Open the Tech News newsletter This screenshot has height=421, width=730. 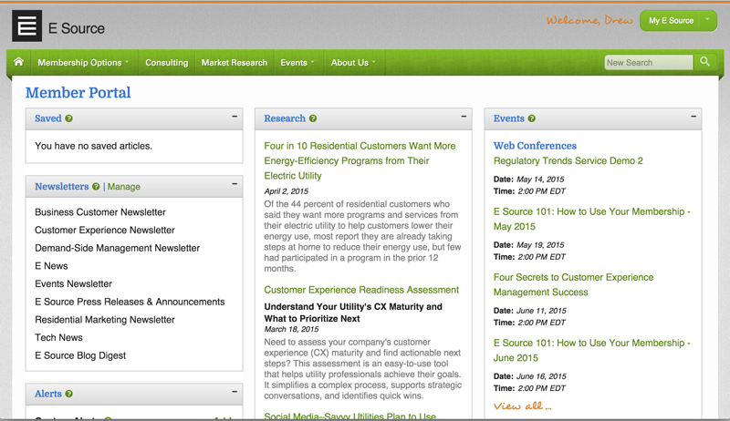pos(58,337)
